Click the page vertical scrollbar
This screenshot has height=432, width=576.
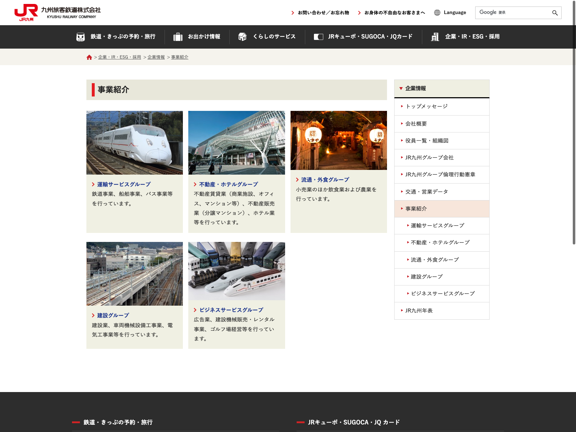coord(574,122)
